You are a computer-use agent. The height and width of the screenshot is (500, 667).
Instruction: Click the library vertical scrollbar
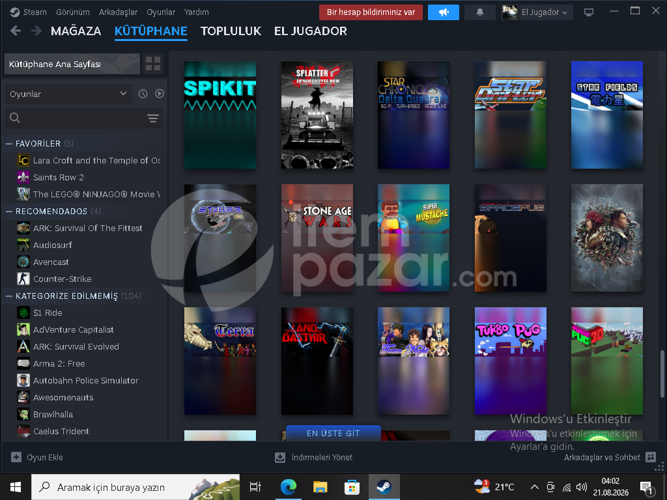point(662,374)
